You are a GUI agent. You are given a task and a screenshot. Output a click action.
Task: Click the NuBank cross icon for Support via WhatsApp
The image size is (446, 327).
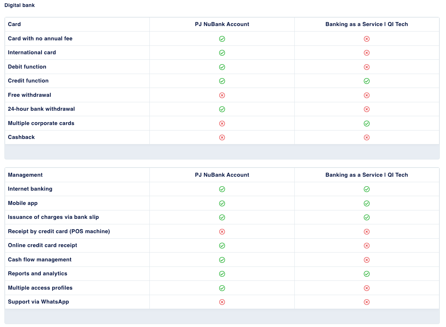[x=222, y=302]
